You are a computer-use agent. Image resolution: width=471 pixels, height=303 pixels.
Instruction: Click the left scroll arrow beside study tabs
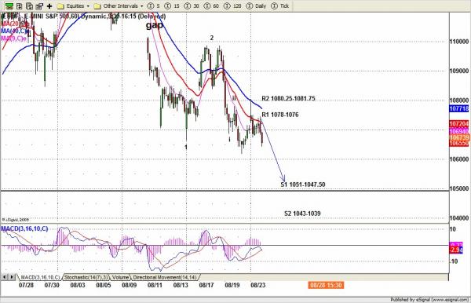point(5,277)
